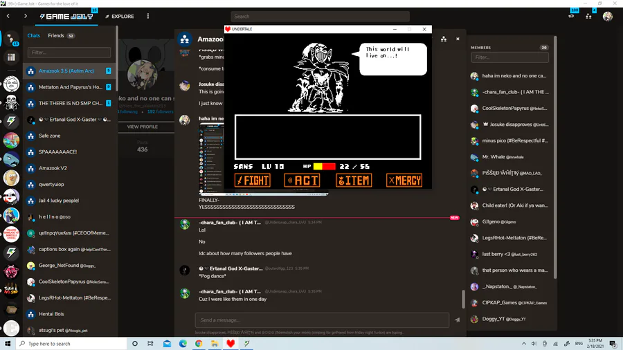
Task: Open Task View on taskbar
Action: [150, 344]
